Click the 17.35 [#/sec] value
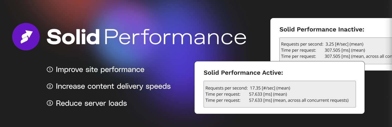The width and height of the screenshot is (392, 127). (270, 88)
